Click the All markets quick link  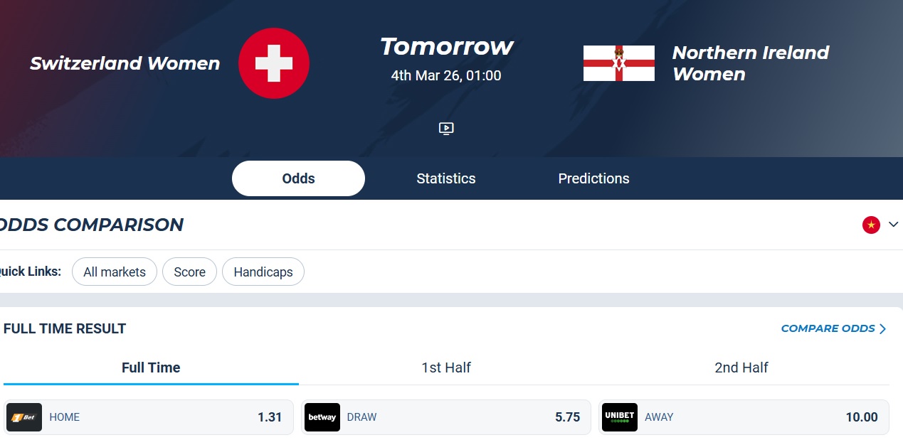point(115,272)
